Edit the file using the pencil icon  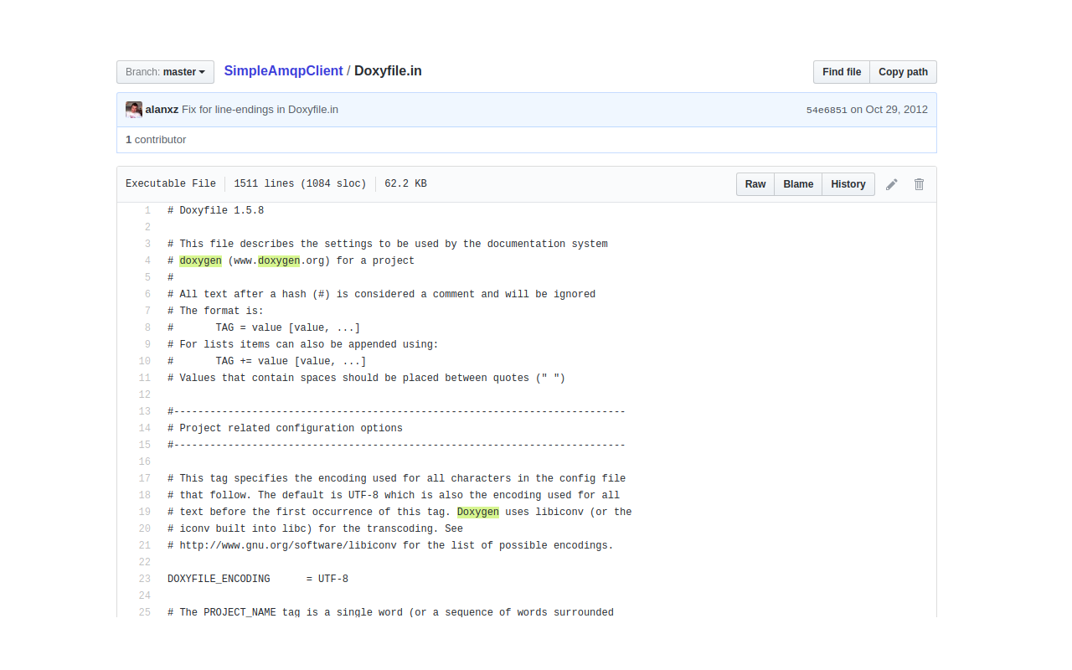tap(891, 183)
